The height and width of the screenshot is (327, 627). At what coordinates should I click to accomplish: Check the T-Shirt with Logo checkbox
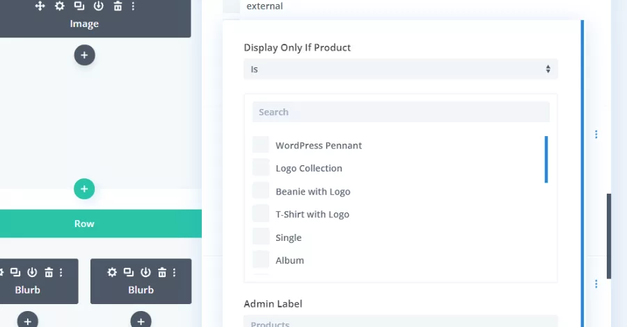click(261, 214)
